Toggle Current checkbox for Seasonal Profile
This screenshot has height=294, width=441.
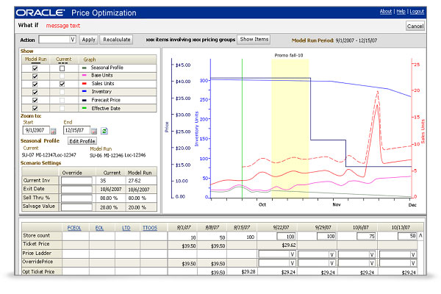pyautogui.click(x=62, y=68)
